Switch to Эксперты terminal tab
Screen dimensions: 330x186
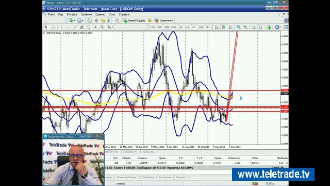point(165,177)
